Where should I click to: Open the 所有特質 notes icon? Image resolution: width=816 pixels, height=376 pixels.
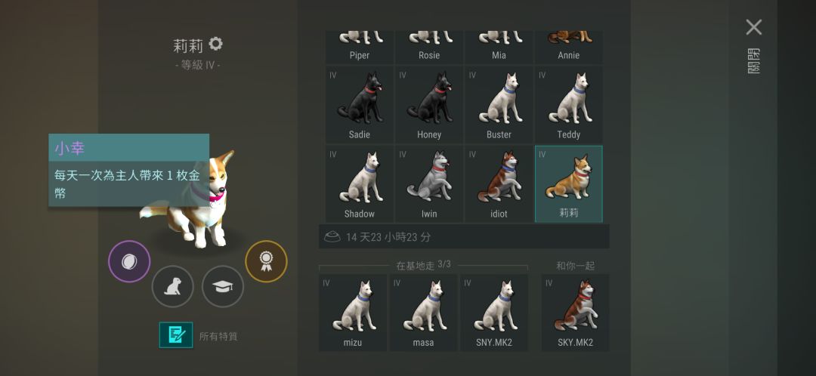[176, 335]
